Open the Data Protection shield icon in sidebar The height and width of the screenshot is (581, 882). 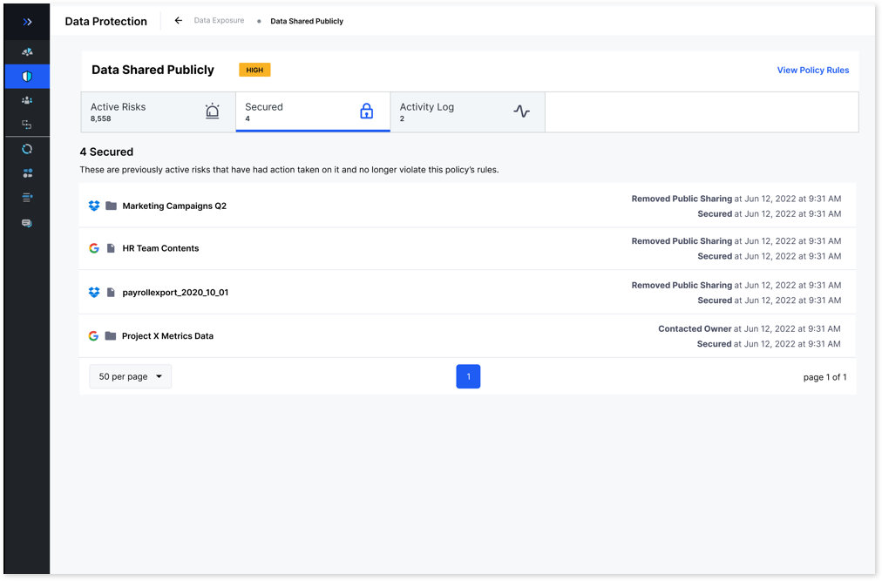[x=26, y=76]
